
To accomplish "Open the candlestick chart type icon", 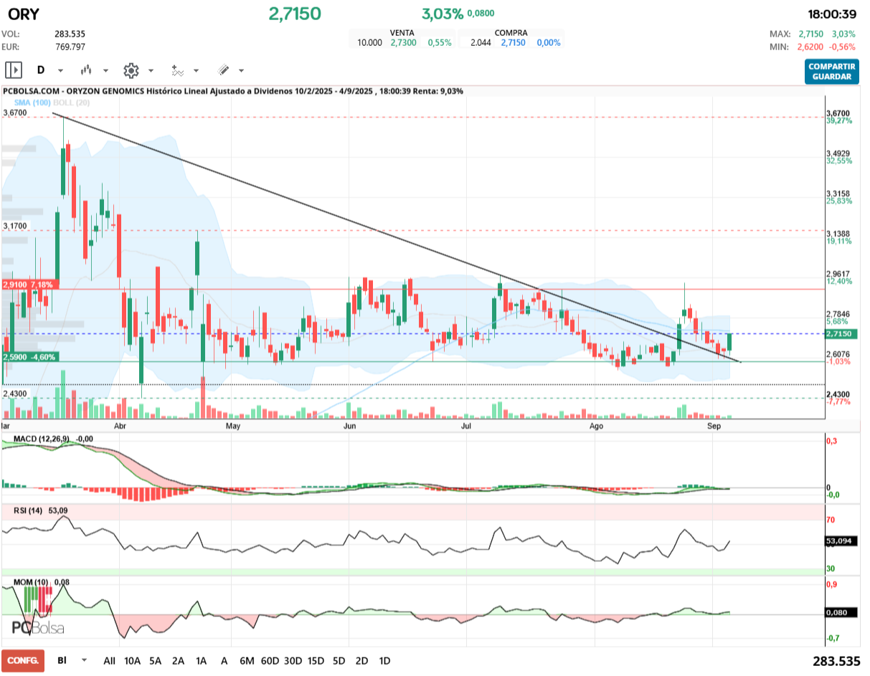I will (x=86, y=70).
